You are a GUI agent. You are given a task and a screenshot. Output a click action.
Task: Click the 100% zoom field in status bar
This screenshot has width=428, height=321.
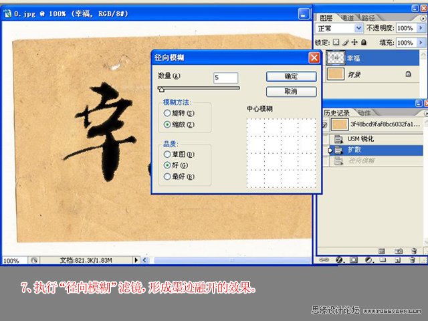(15, 260)
